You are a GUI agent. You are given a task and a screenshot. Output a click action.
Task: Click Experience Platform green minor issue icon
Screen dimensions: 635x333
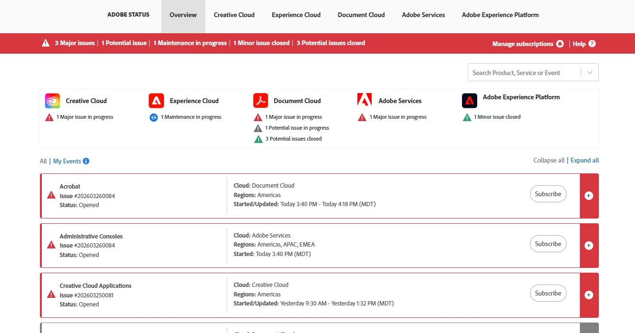click(467, 117)
